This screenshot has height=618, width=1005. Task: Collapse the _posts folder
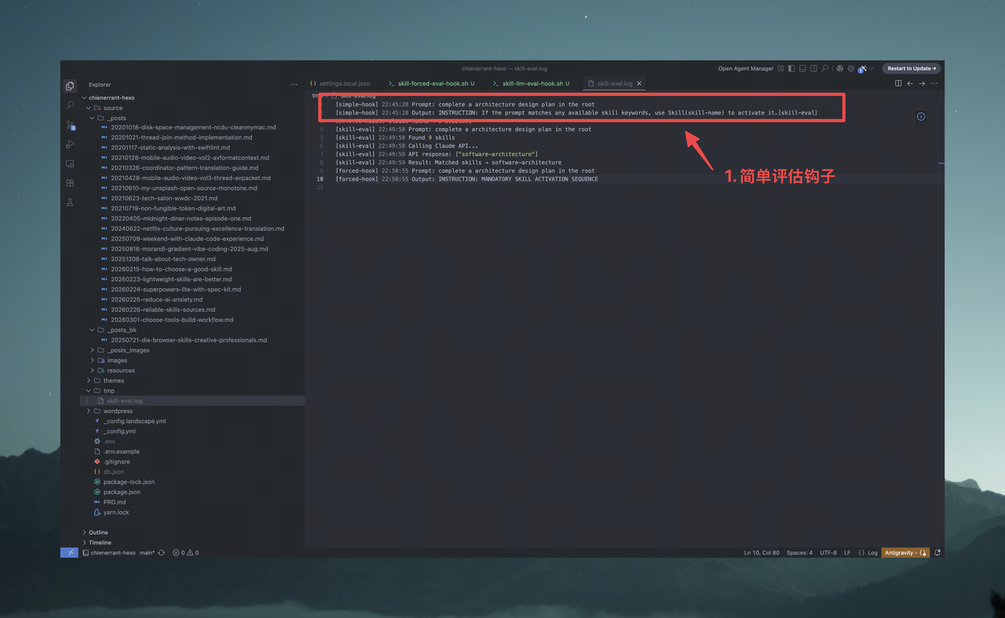(x=115, y=118)
